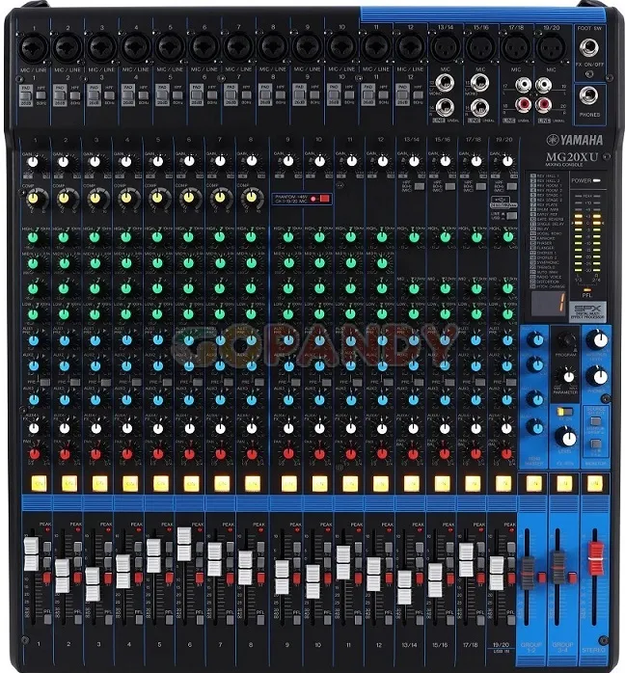Push the channel 17/18 red ST assign button
Image resolution: width=625 pixels, height=673 pixels.
click(480, 578)
